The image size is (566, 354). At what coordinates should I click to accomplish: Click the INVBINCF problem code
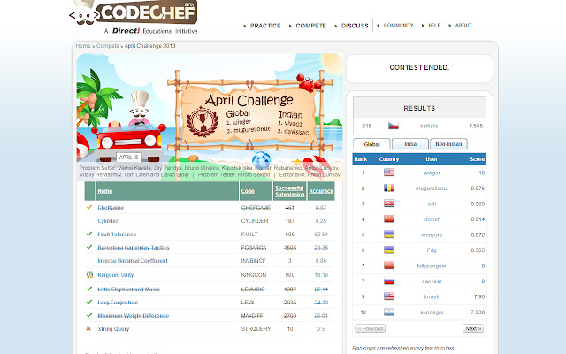pos(253,261)
